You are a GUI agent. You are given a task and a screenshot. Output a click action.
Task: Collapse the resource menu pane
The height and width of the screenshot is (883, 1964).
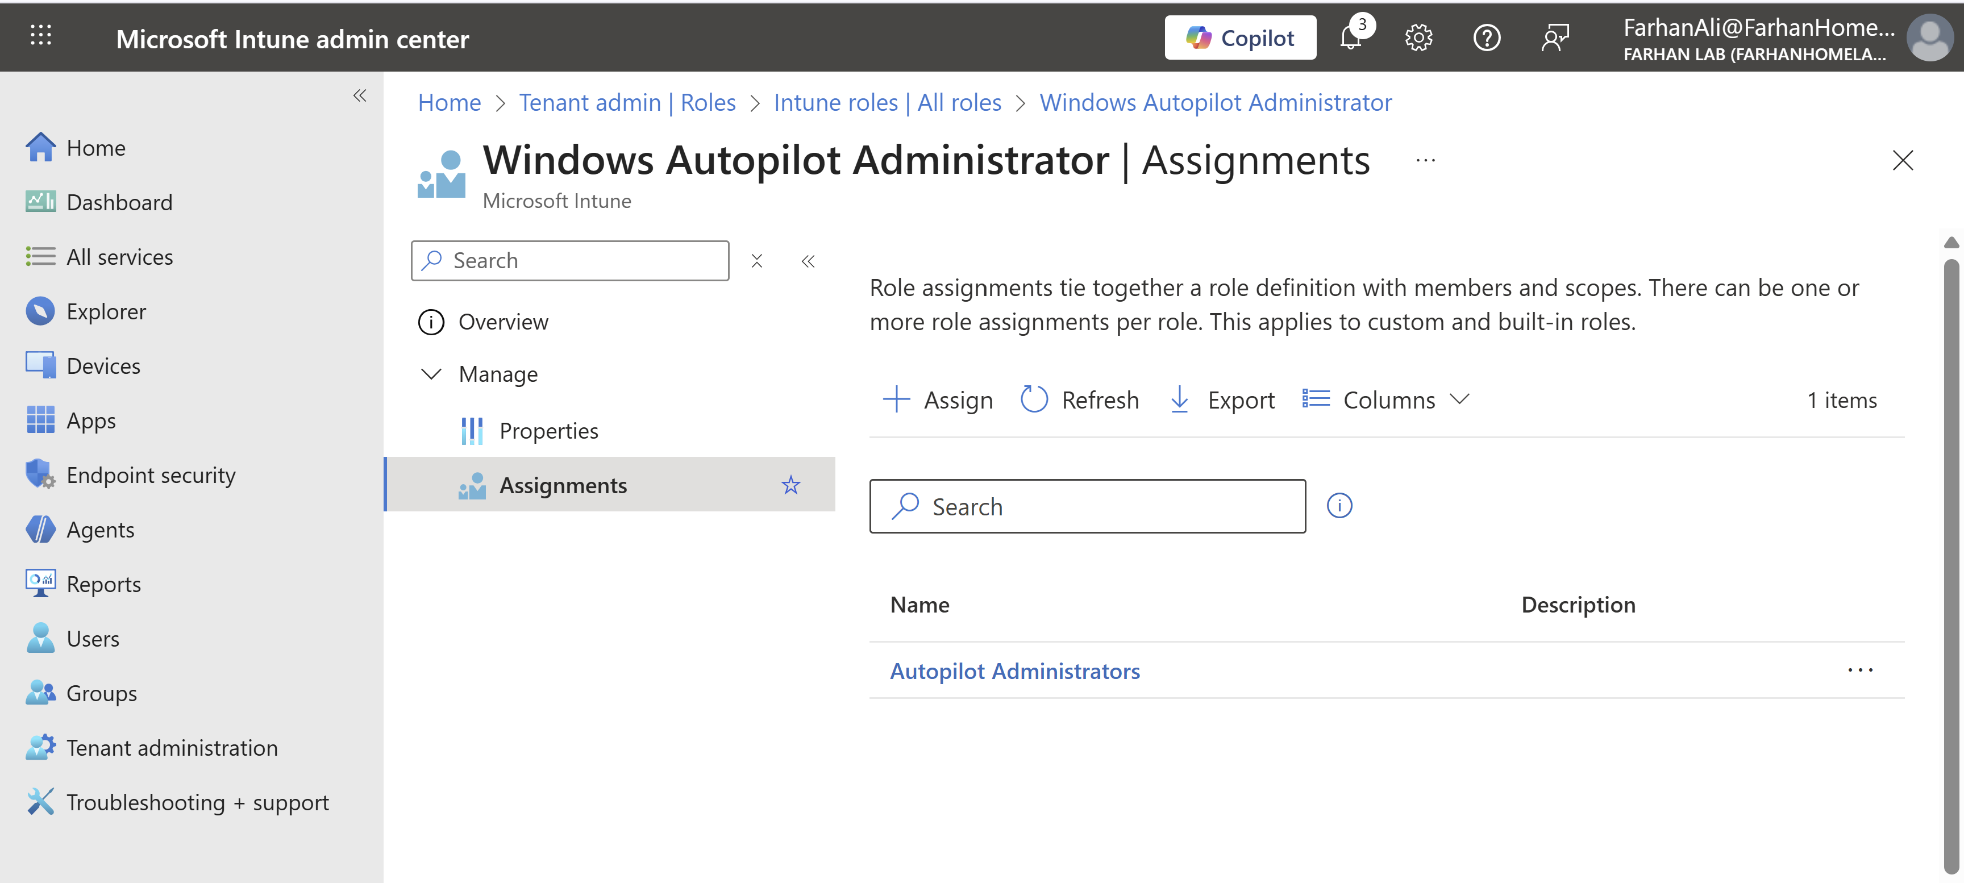[808, 261]
